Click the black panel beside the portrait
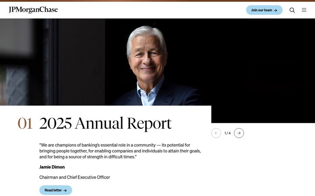The image size is (315, 196). 261,70
